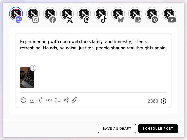This screenshot has width=187, height=140.
Task: Add an image via media icon
Action: point(32,100)
